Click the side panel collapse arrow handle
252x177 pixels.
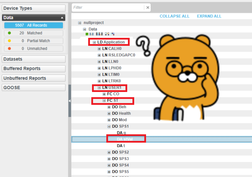point(70,101)
